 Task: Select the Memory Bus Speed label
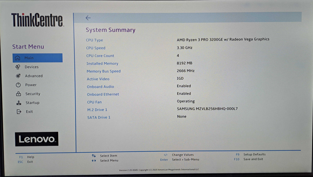point(104,71)
